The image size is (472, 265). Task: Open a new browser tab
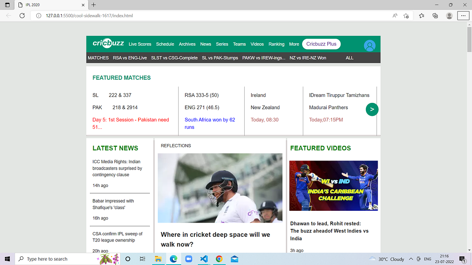click(93, 5)
